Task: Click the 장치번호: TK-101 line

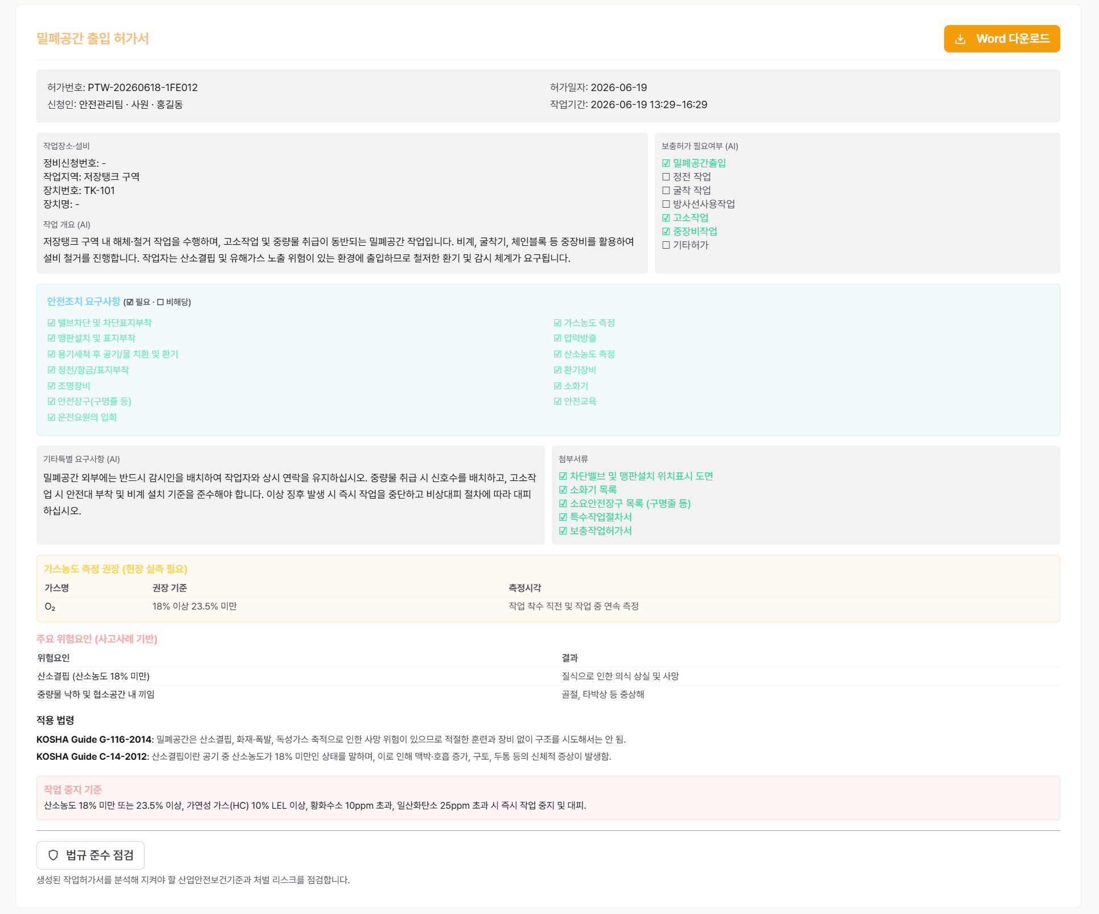Action: tap(79, 190)
